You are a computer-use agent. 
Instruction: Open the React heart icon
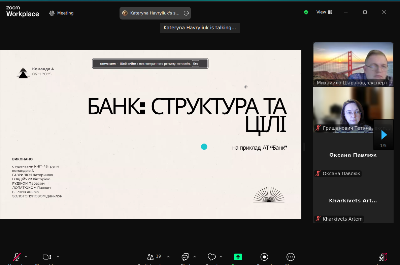pyautogui.click(x=211, y=257)
